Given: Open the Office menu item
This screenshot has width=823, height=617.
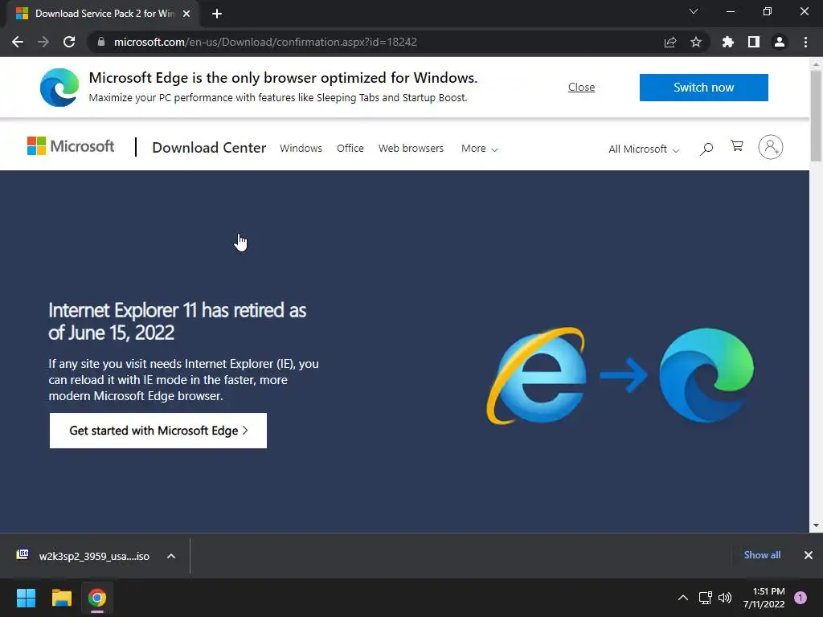Looking at the screenshot, I should (x=350, y=149).
